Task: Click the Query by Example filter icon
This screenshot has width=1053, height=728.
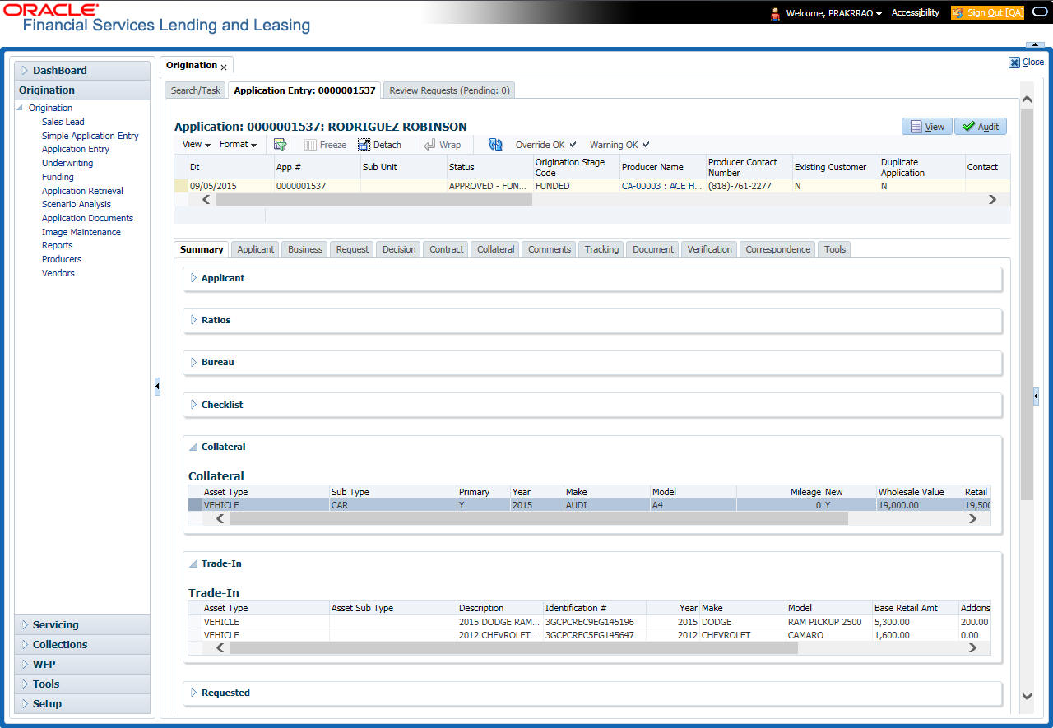Action: click(280, 145)
